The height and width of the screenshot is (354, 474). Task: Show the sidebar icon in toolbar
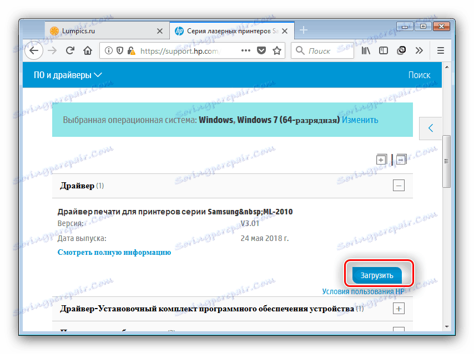coord(384,50)
